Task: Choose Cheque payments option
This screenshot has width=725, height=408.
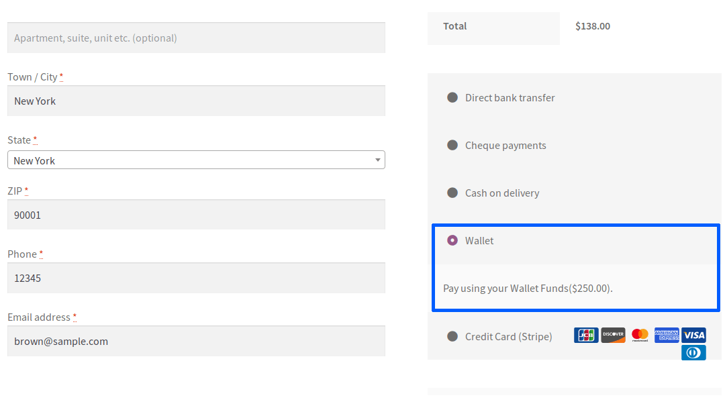Action: click(452, 145)
